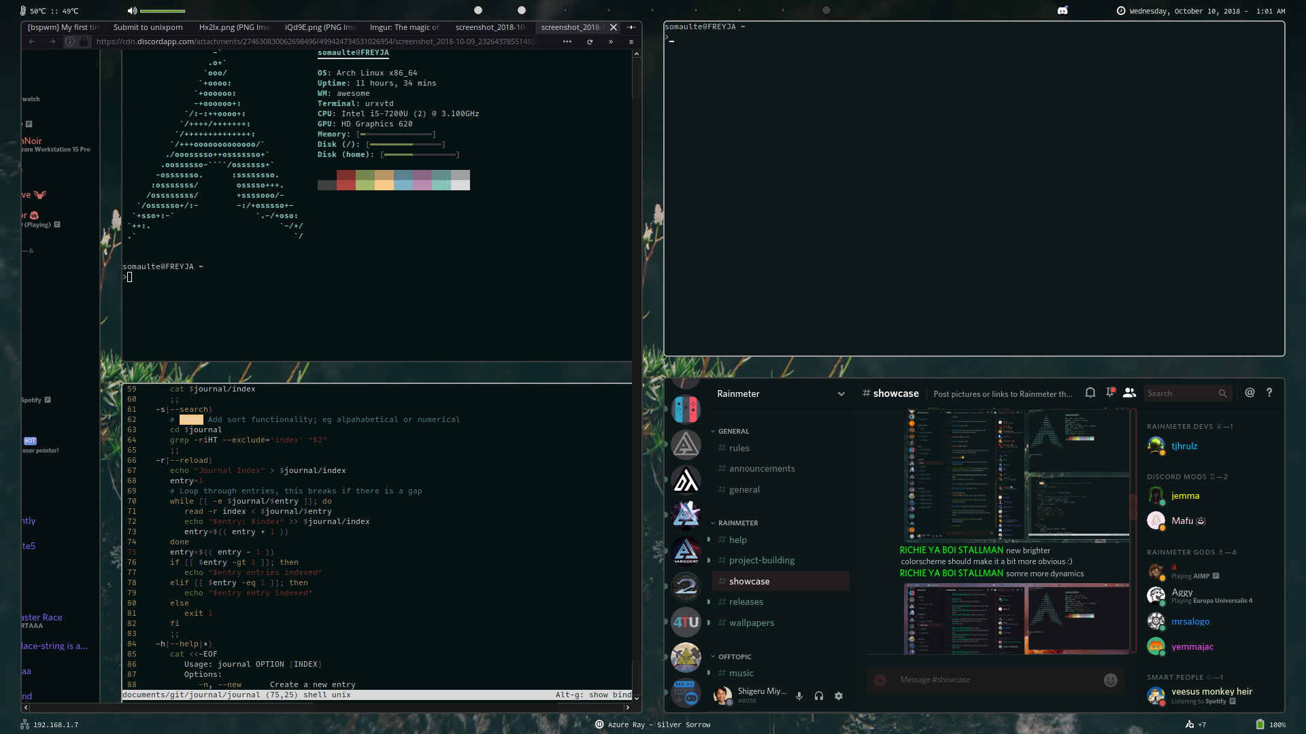Open the first showcase screenshot thumbnail
The image size is (1306, 734).
(x=1017, y=475)
